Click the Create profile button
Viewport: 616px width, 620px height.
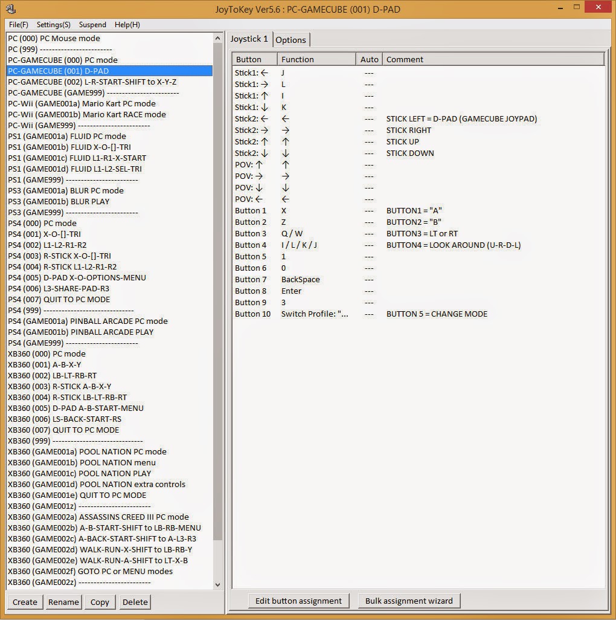point(25,602)
